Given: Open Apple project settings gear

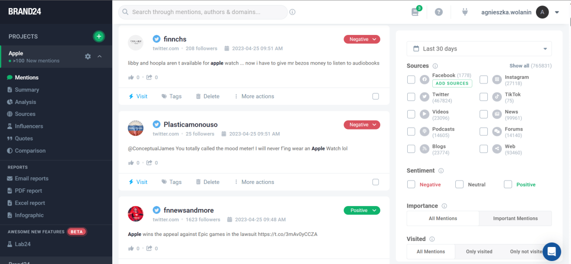Looking at the screenshot, I should coord(88,56).
